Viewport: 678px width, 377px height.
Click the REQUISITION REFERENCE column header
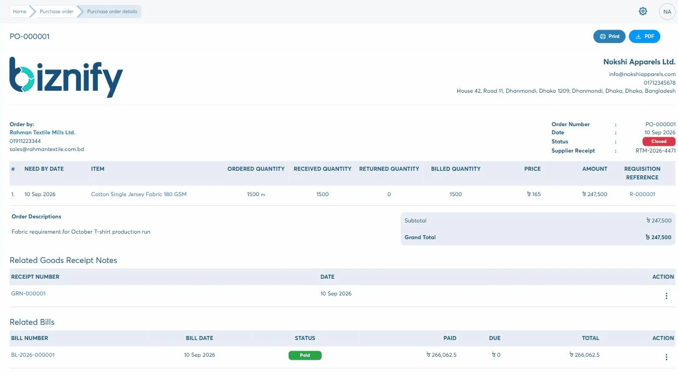[x=642, y=173]
